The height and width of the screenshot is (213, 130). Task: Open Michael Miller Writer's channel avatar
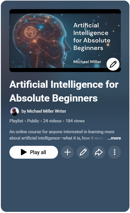15,112
